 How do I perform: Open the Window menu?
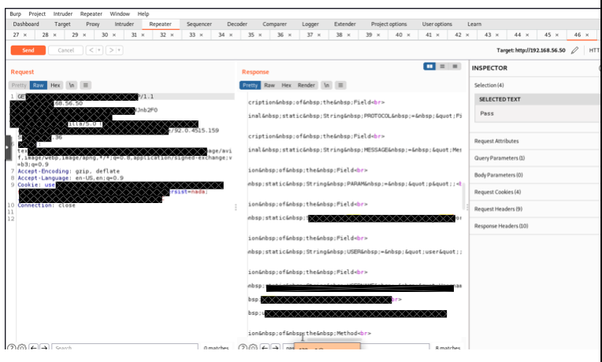tap(120, 14)
